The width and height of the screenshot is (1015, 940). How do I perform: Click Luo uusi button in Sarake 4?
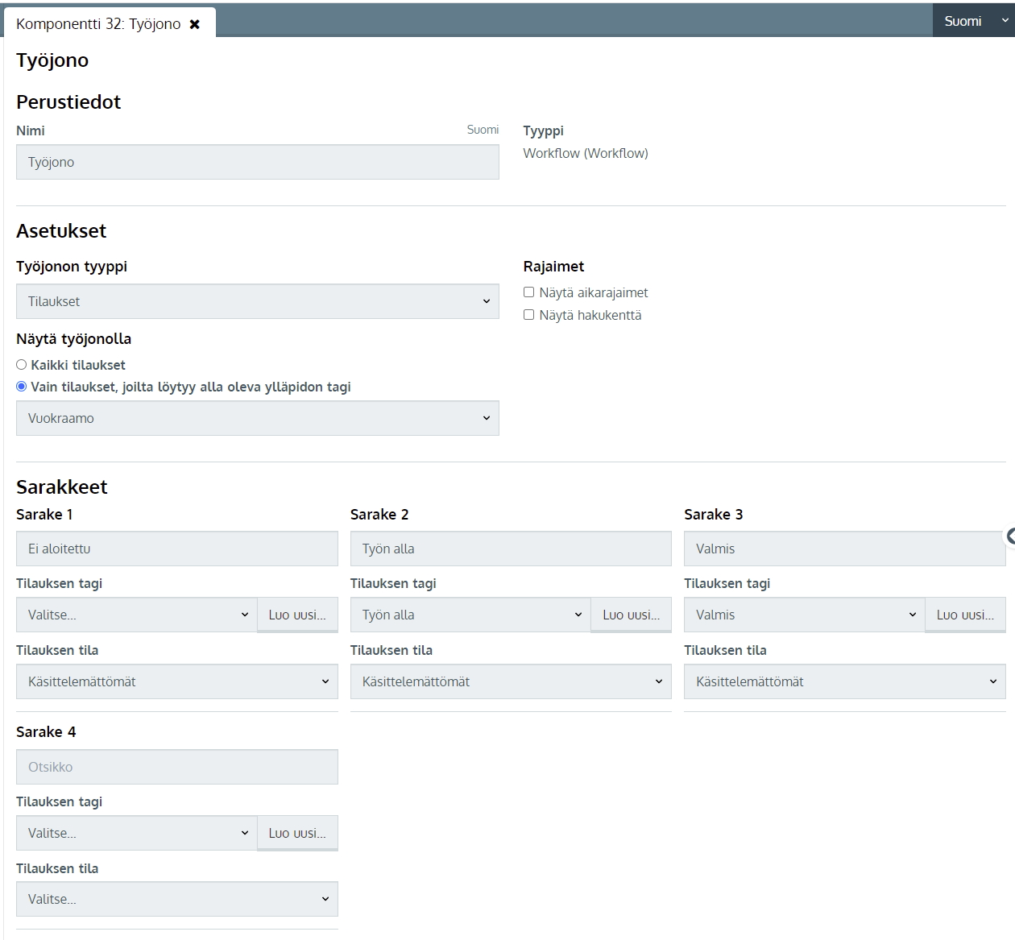[x=297, y=833]
